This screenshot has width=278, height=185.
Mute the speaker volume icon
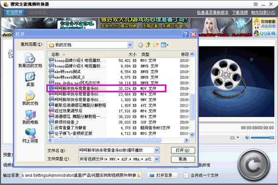click(x=247, y=138)
